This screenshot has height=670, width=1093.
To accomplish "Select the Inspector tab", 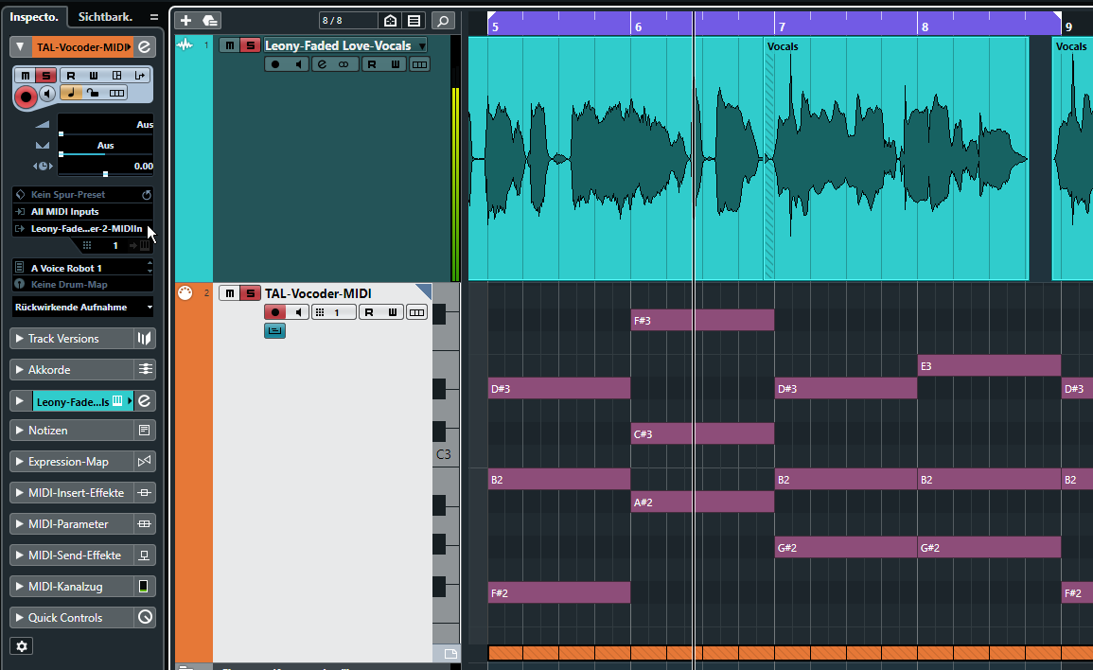I will tap(34, 17).
